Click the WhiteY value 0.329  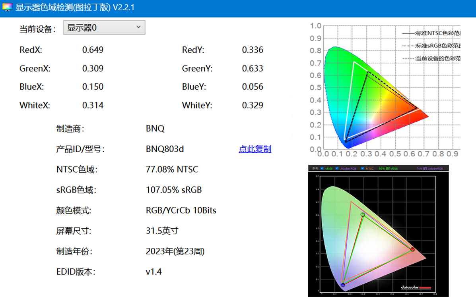click(253, 106)
